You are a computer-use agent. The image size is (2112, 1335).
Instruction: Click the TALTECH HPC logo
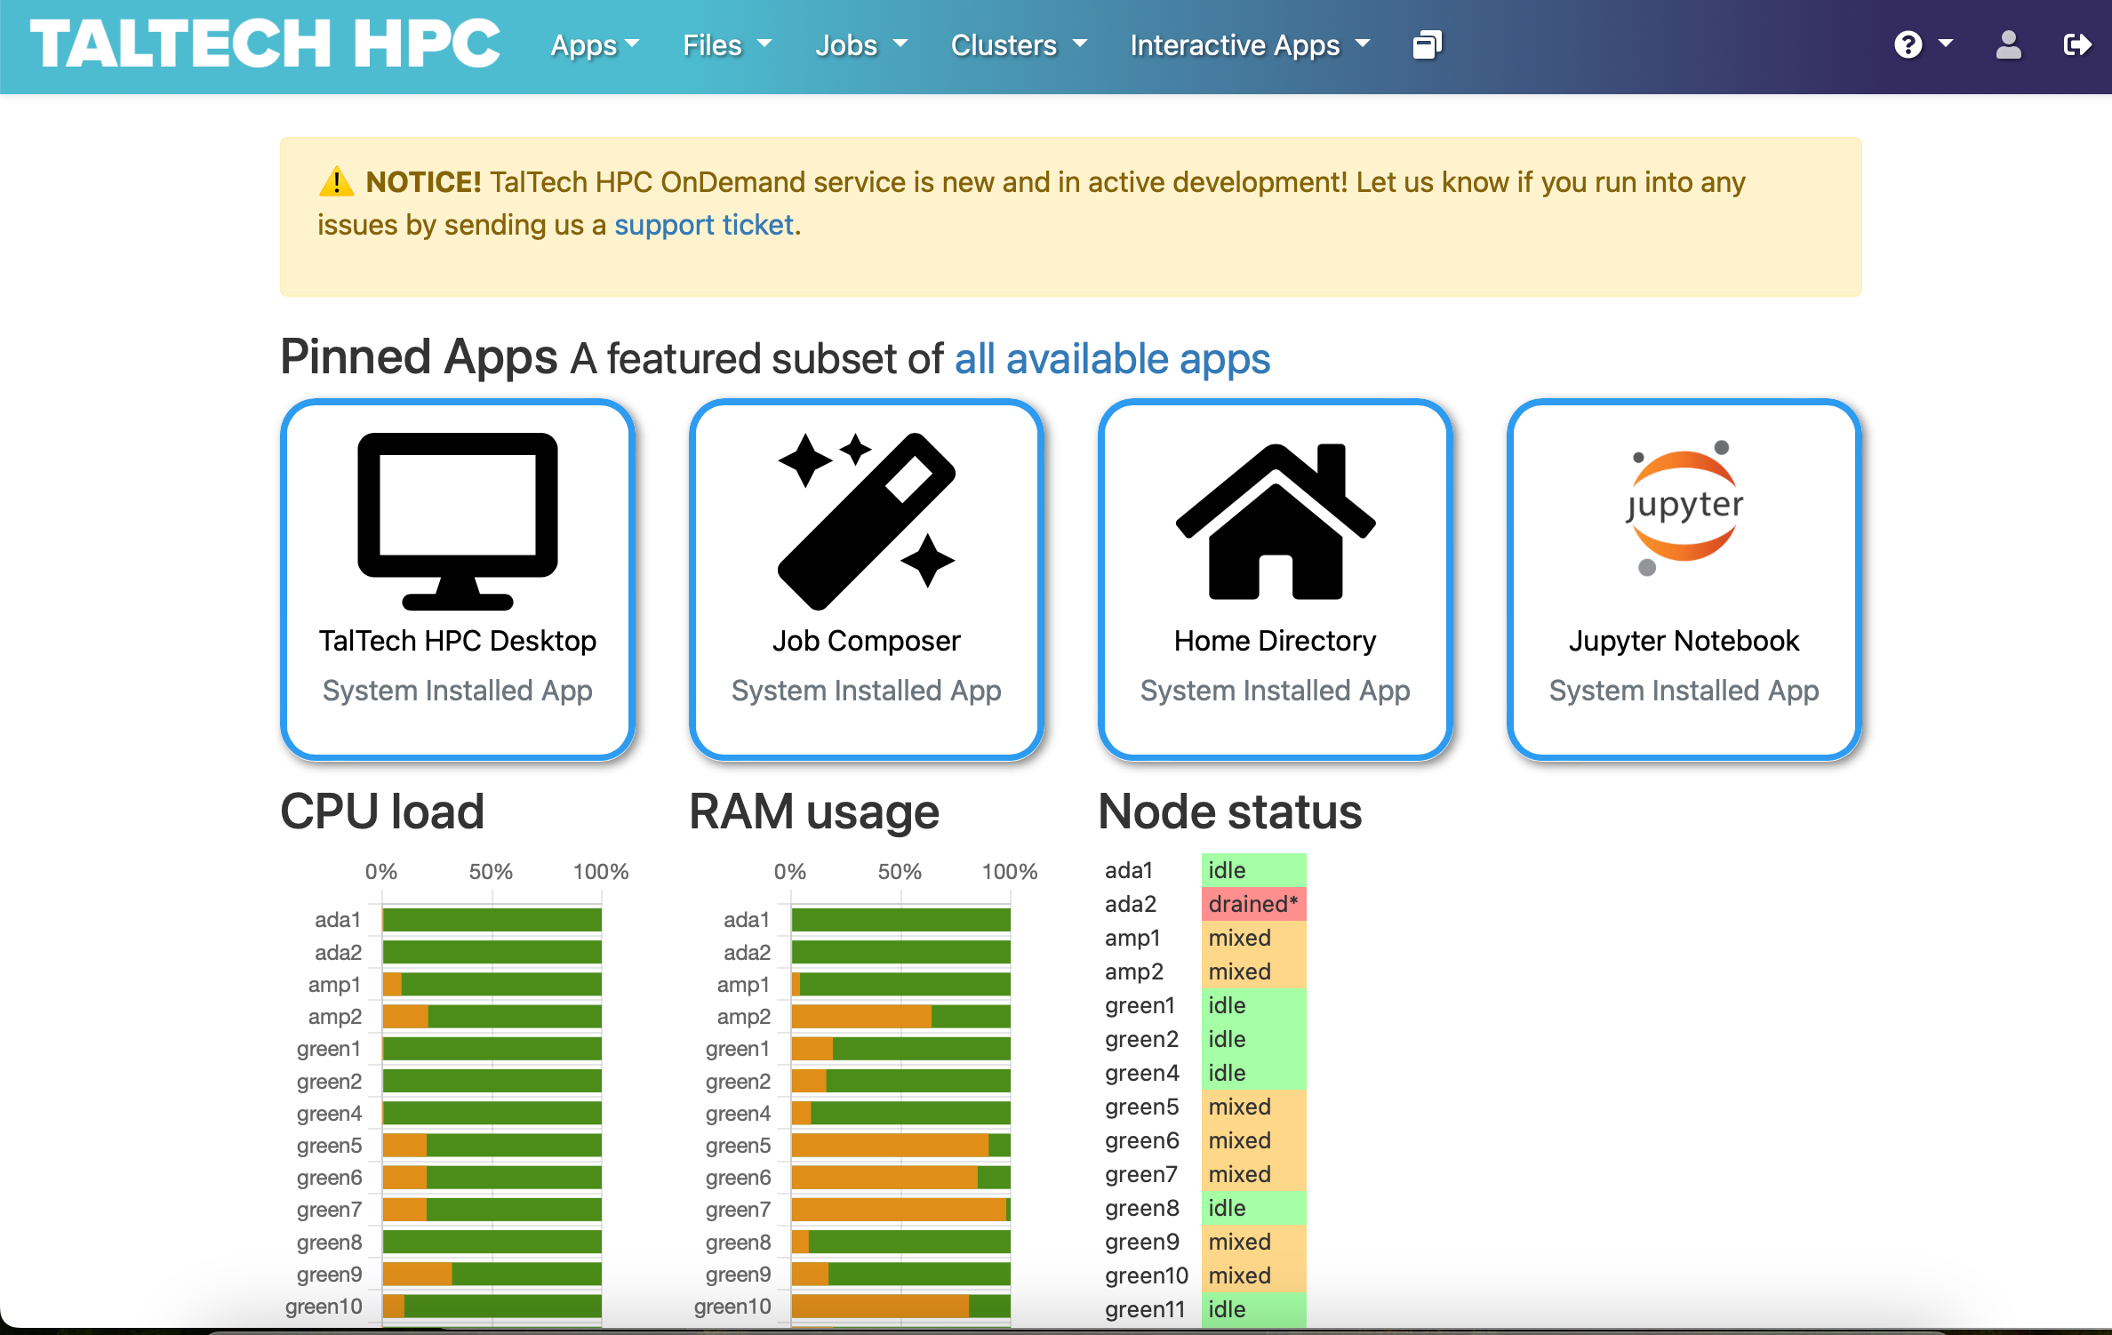[265, 44]
